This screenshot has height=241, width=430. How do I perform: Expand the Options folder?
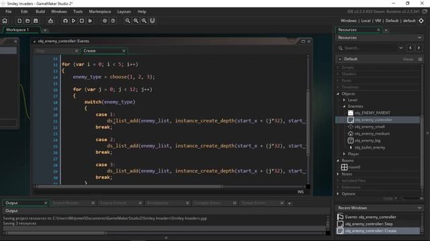[x=338, y=194]
